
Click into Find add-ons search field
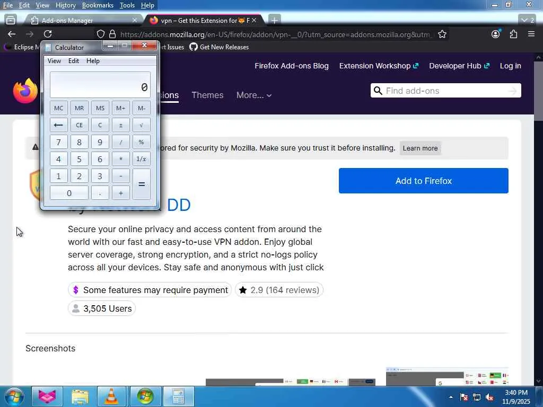pos(446,91)
